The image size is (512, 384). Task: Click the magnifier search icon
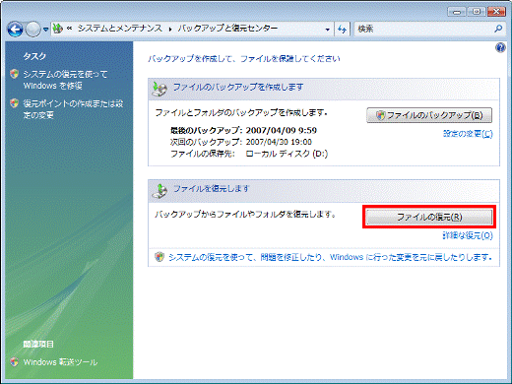[x=498, y=29]
